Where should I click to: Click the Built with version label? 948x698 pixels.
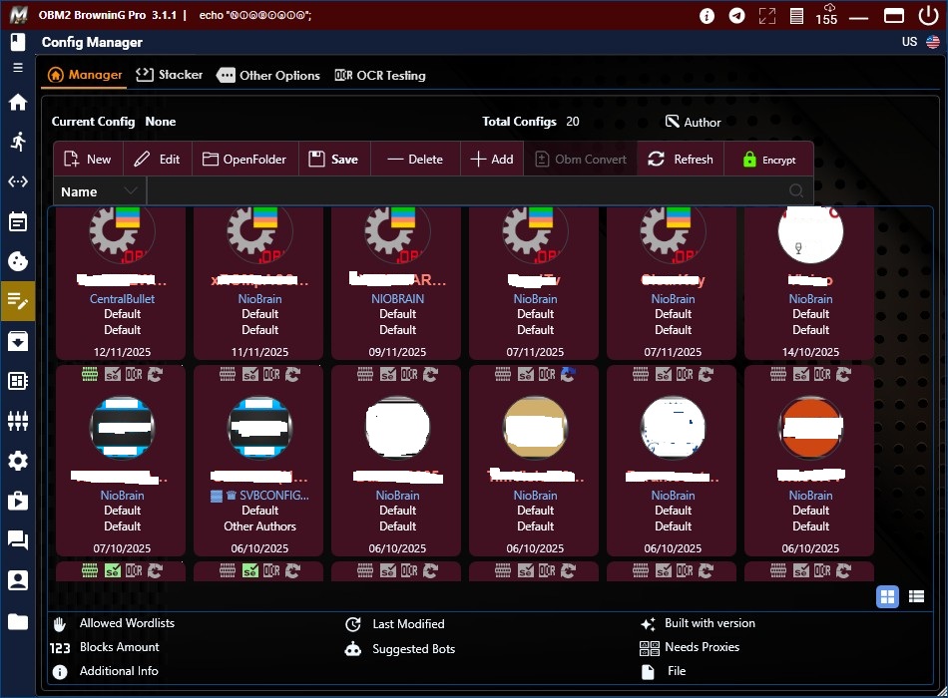pyautogui.click(x=710, y=623)
